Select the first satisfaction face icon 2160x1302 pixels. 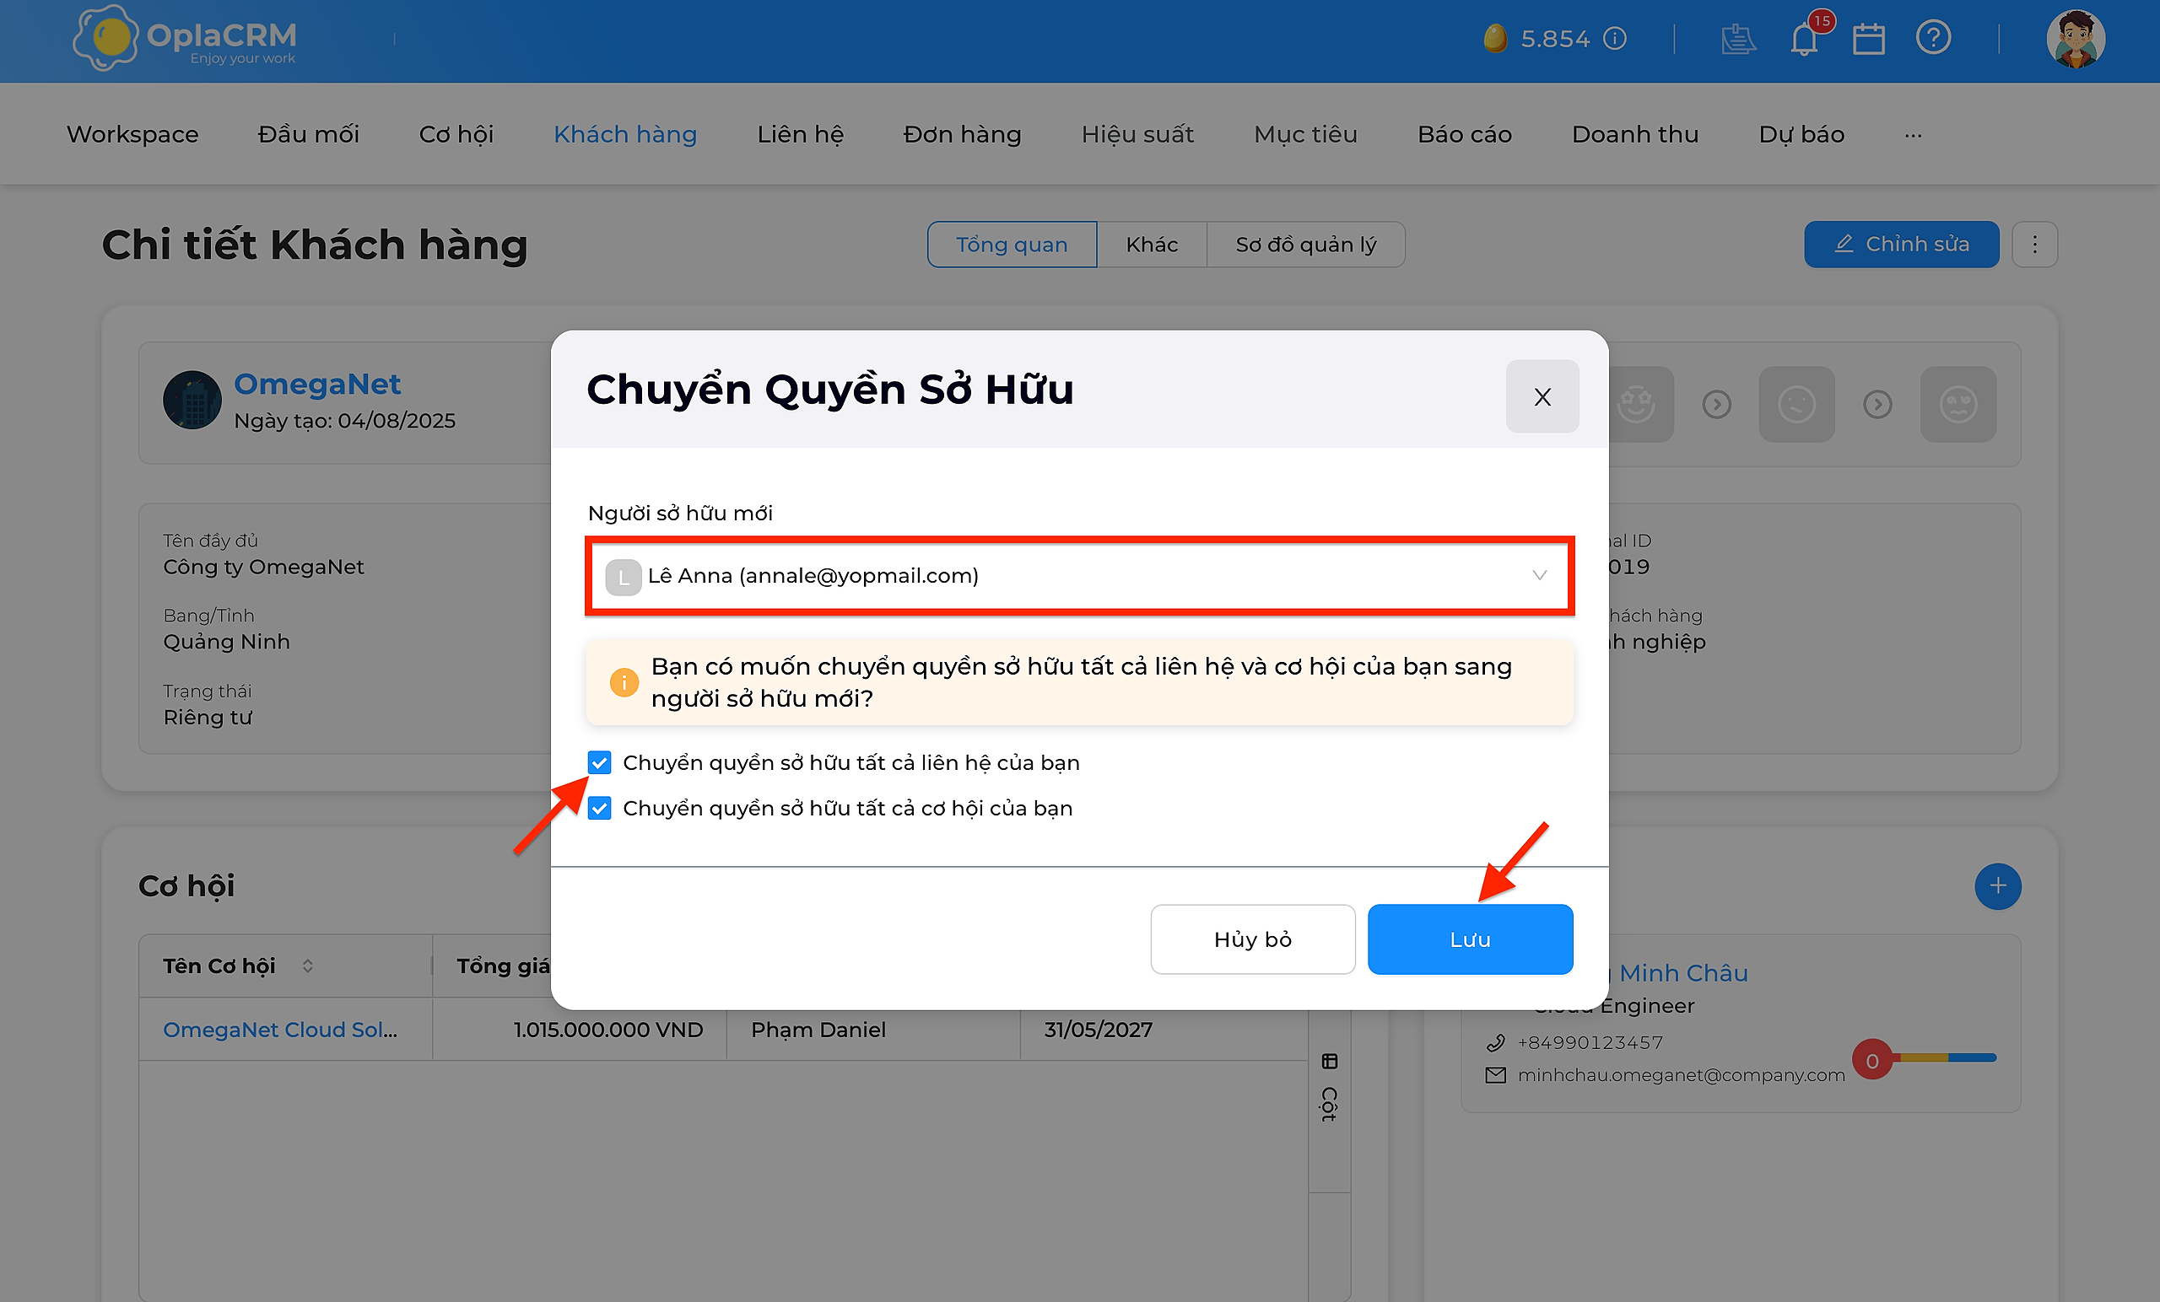click(x=1637, y=404)
